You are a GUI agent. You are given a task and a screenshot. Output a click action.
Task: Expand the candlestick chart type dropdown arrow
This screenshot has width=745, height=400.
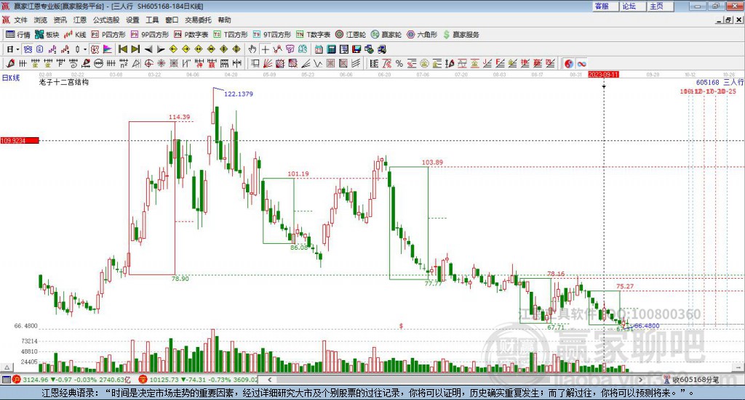point(84,49)
